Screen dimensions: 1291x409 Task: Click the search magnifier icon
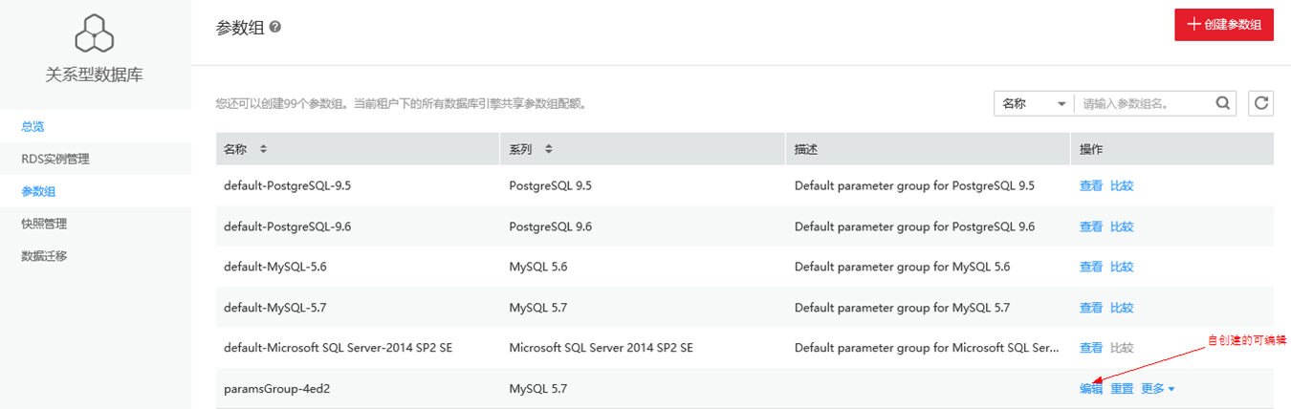tap(1222, 103)
